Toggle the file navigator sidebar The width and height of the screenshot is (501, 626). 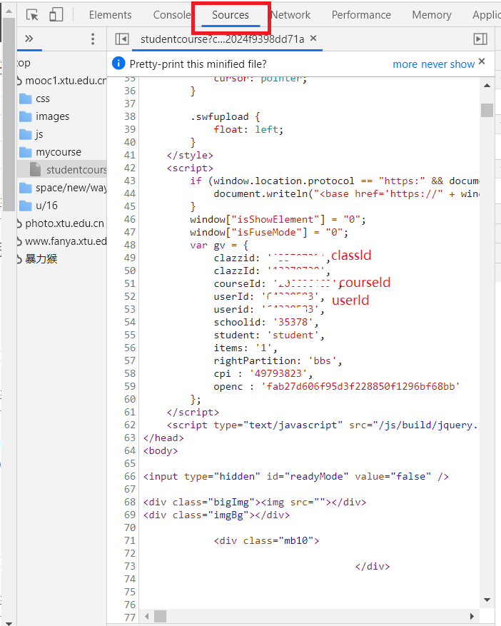[x=122, y=39]
